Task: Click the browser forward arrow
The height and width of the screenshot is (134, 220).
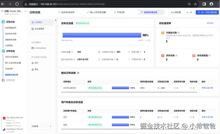Action: pyautogui.click(x=10, y=4)
